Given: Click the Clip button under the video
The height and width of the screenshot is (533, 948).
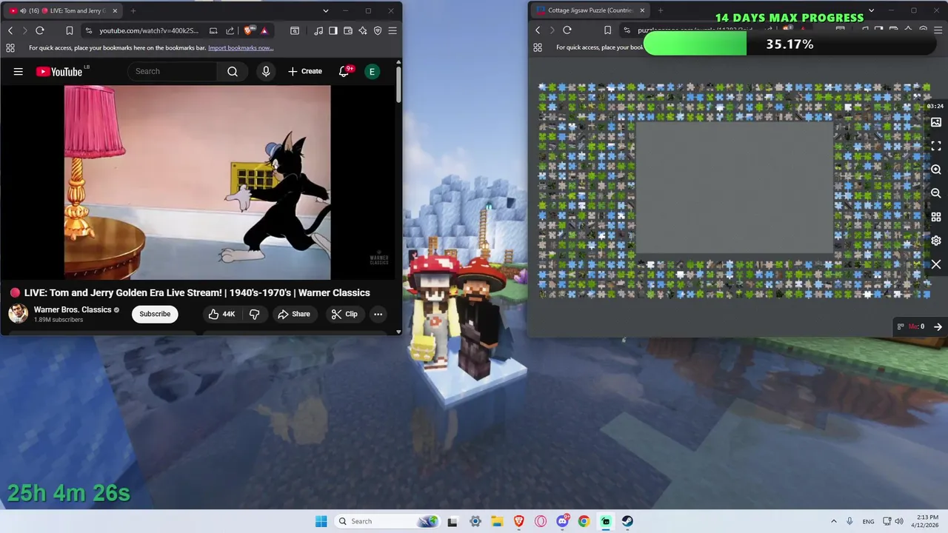Looking at the screenshot, I should 344,314.
